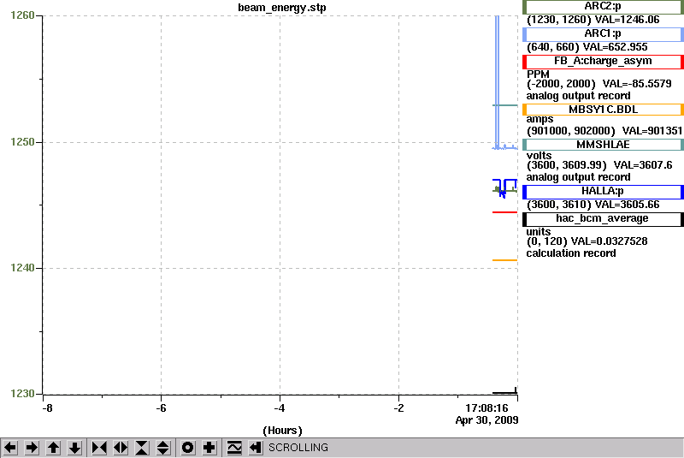
Task: Click the auto-scale waveform icon
Action: pos(234,448)
